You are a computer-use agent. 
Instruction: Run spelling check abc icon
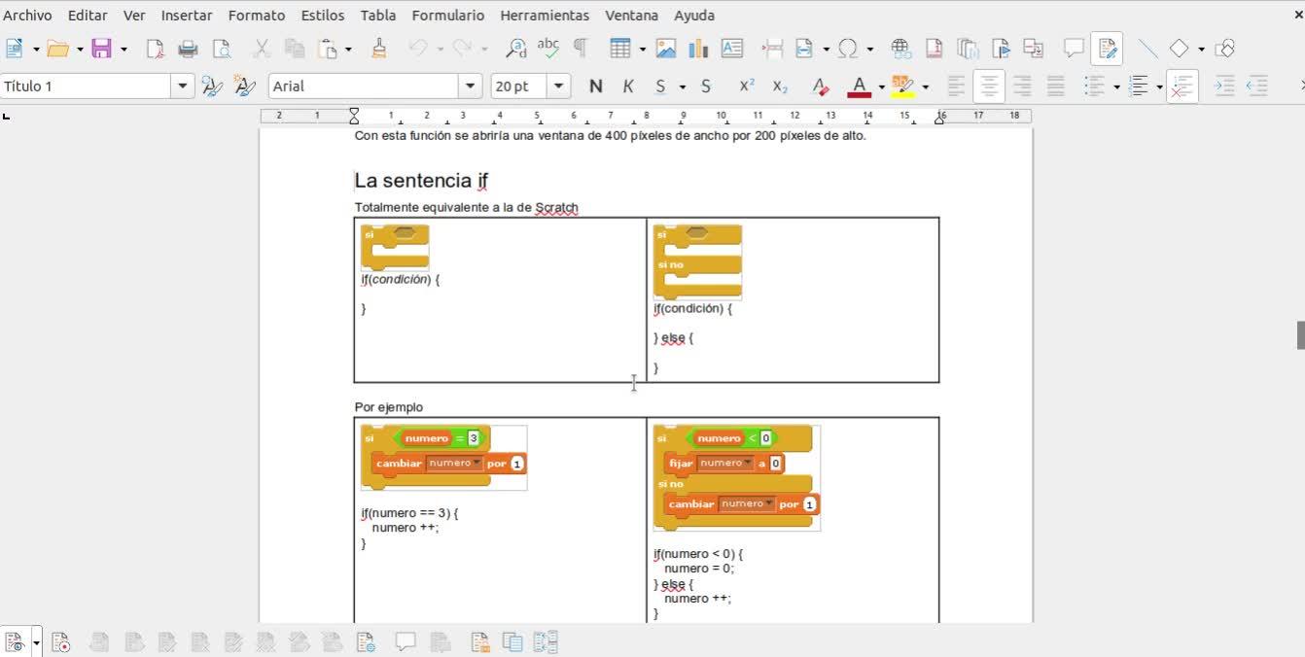[x=548, y=49]
